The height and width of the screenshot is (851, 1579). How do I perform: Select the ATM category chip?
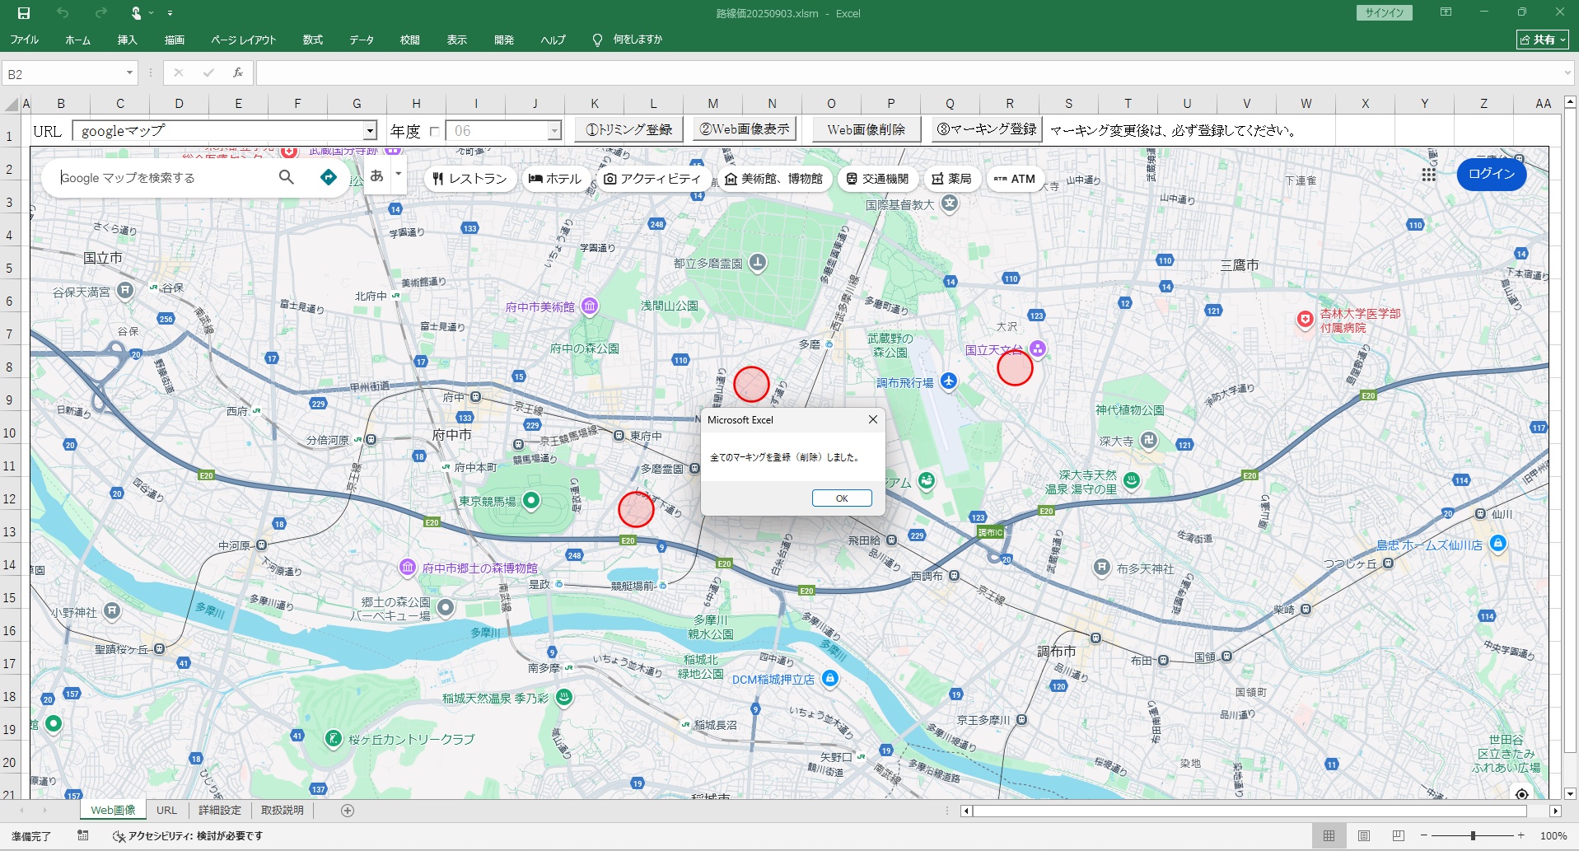[x=1015, y=179]
